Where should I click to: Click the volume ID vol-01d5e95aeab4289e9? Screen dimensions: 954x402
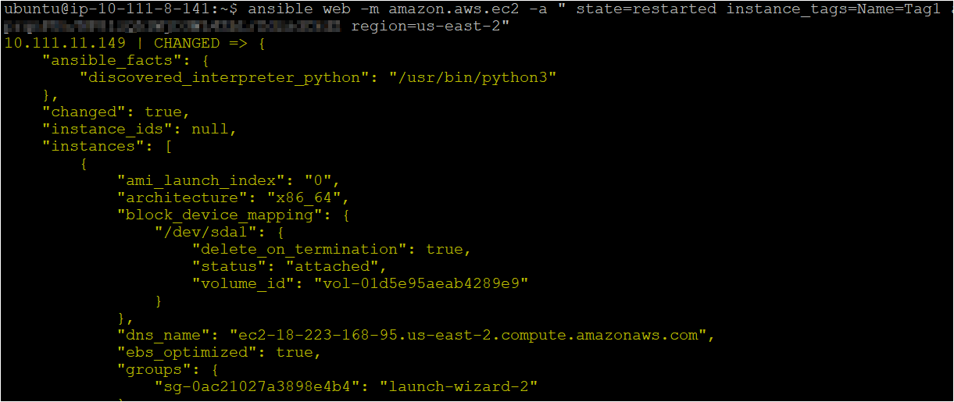[421, 283]
